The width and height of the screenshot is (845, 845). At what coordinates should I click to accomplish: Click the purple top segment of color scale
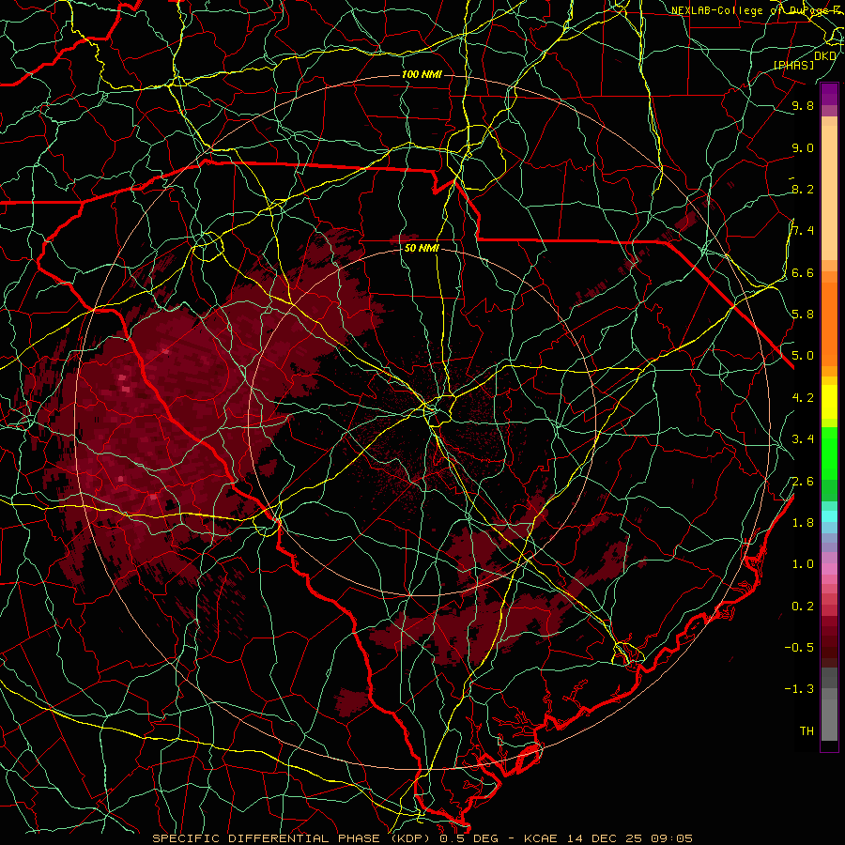coord(829,95)
